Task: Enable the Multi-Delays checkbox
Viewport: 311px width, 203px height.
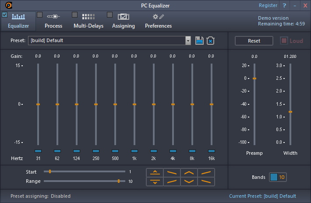Action: [x=74, y=14]
